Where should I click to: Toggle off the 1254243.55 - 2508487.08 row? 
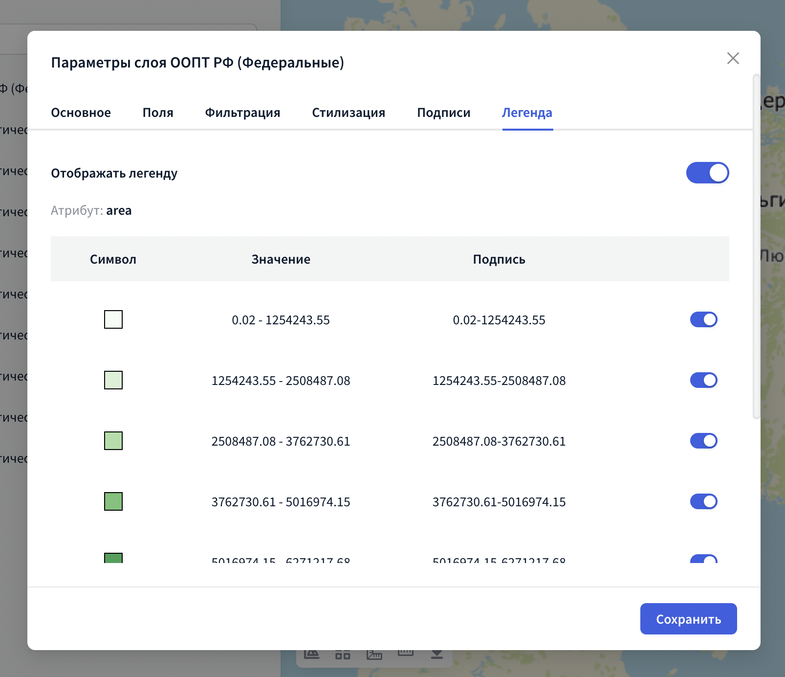coord(703,381)
